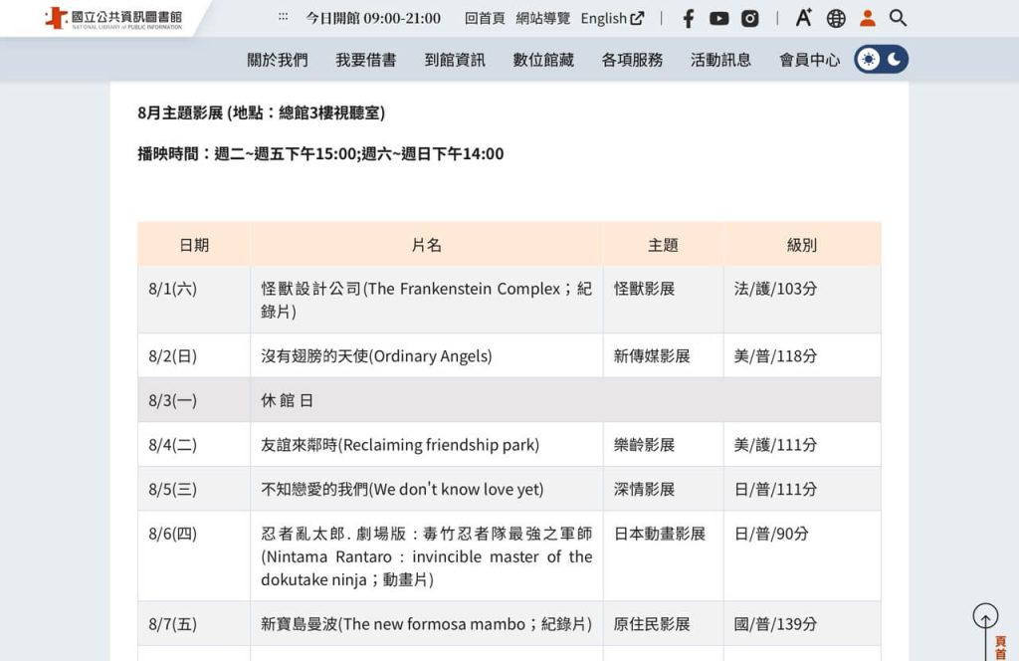Open the library's YouTube channel icon

pos(718,18)
